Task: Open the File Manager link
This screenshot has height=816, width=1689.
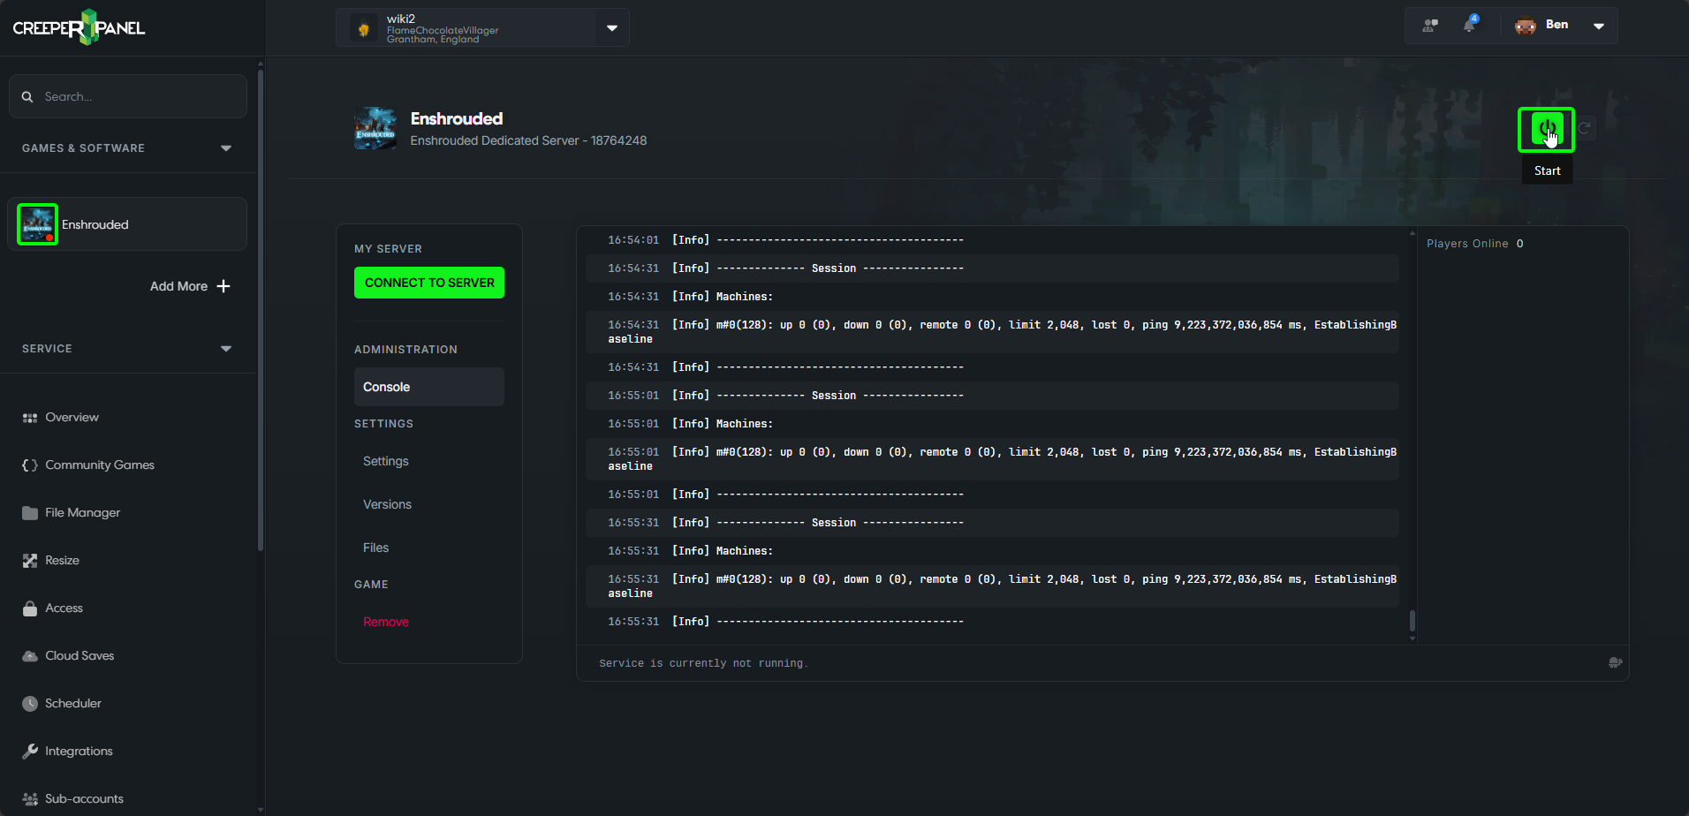Action: click(82, 513)
